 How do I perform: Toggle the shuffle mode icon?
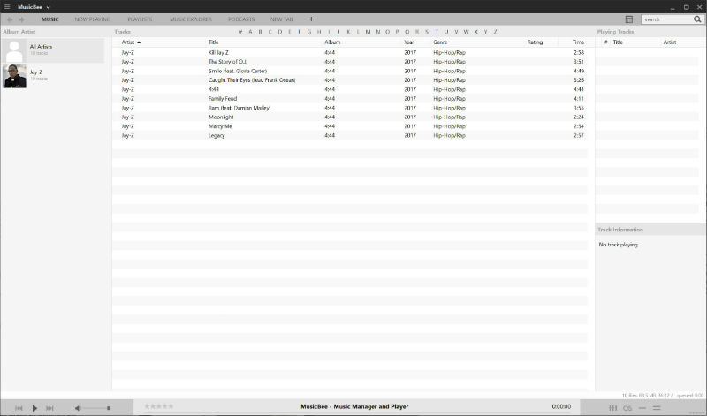tap(657, 408)
